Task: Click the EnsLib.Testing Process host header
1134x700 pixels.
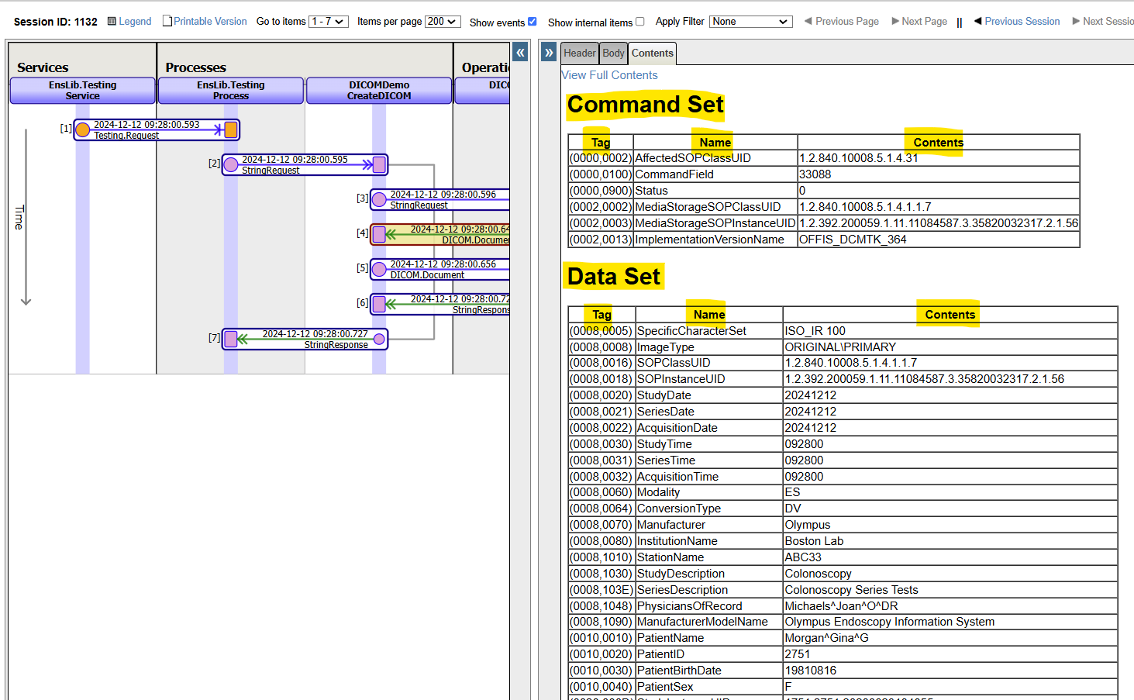Action: (231, 91)
